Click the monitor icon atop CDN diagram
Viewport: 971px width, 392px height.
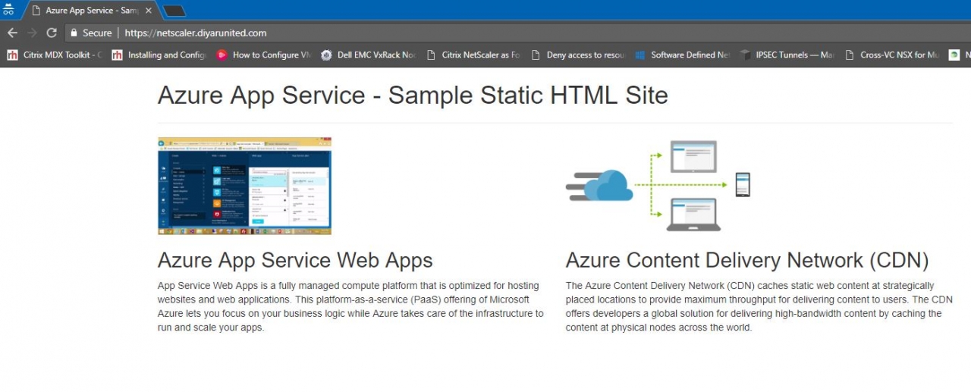693,157
